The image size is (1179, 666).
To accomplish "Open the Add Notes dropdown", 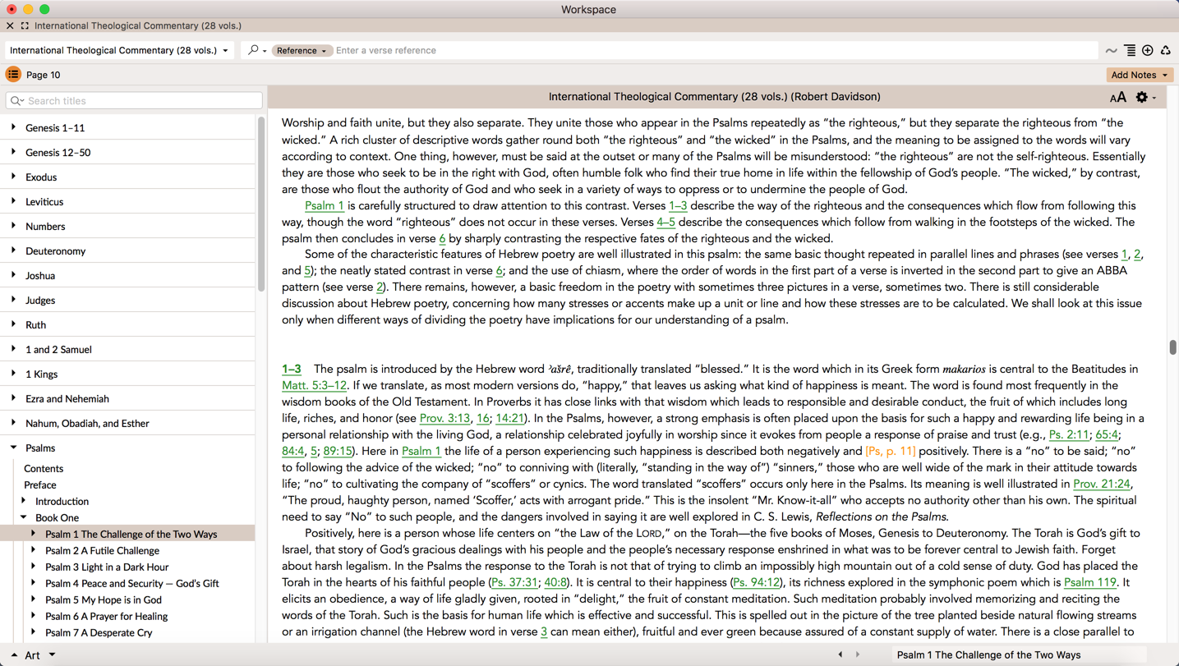I will pyautogui.click(x=1140, y=75).
